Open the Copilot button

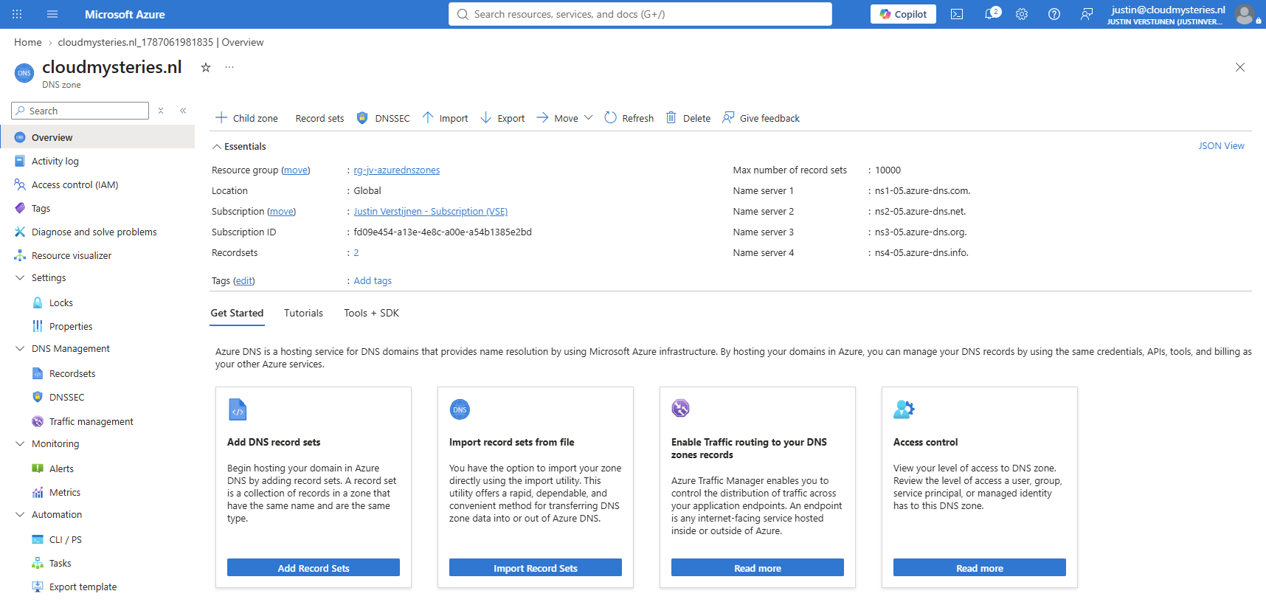[x=903, y=14]
